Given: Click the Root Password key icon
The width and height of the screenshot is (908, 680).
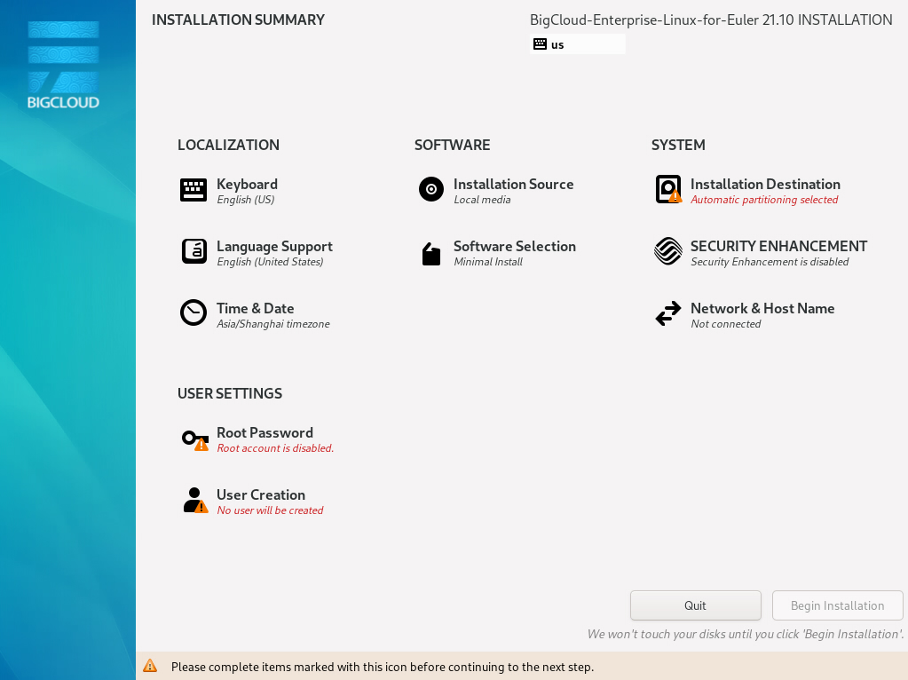Looking at the screenshot, I should click(x=195, y=440).
